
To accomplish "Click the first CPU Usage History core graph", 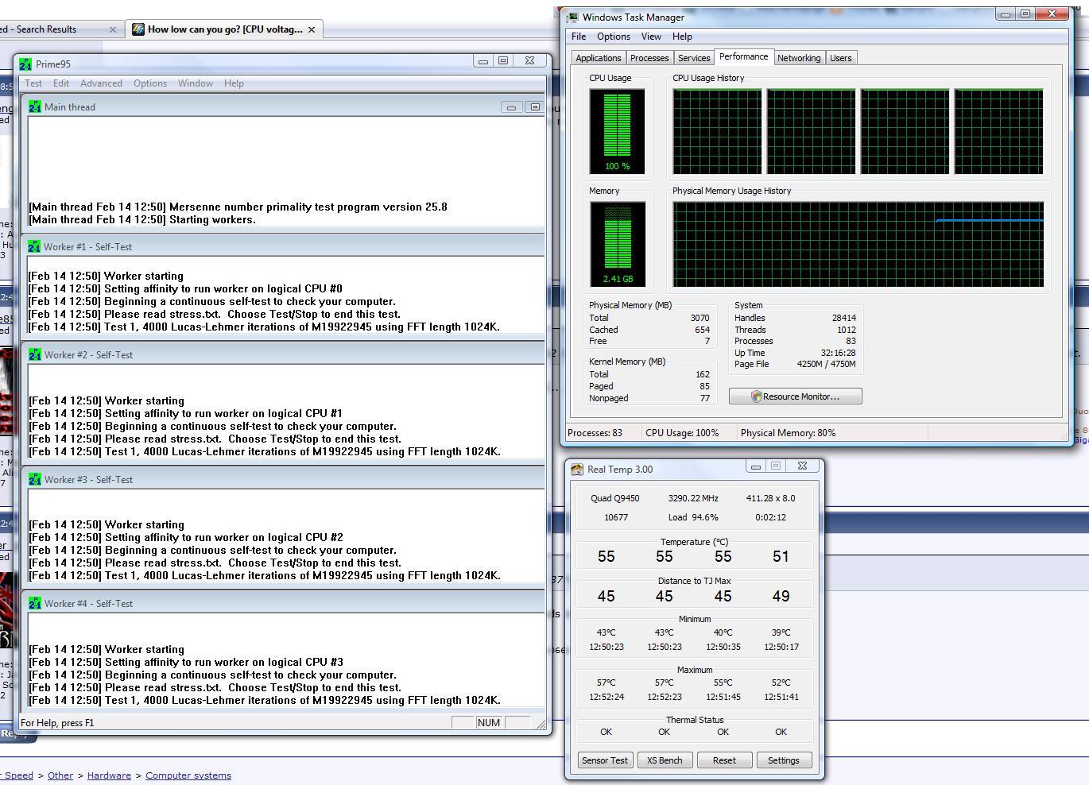I will coord(717,131).
